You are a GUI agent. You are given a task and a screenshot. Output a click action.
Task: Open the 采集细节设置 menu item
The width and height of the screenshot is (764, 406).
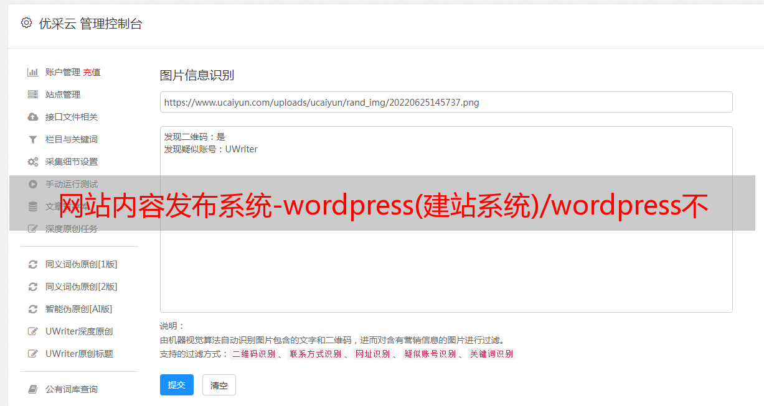[72, 162]
